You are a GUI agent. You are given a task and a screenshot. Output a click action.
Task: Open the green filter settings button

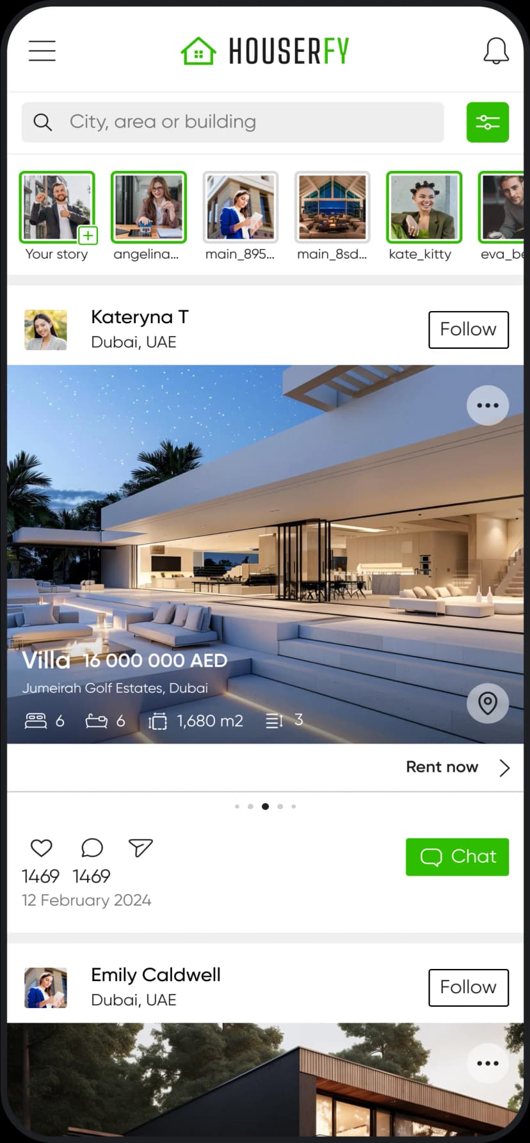488,122
